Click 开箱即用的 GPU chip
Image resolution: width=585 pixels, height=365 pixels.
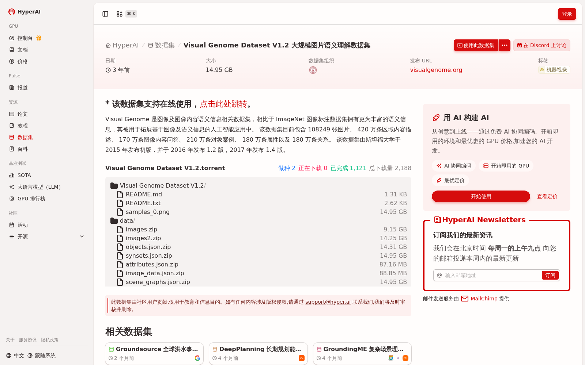click(506, 166)
